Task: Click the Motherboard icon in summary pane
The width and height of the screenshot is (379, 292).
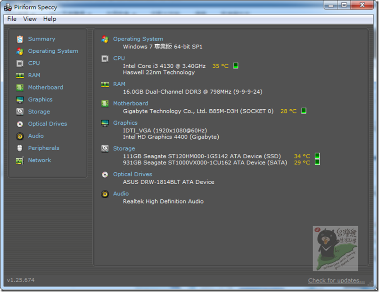Action: point(105,104)
